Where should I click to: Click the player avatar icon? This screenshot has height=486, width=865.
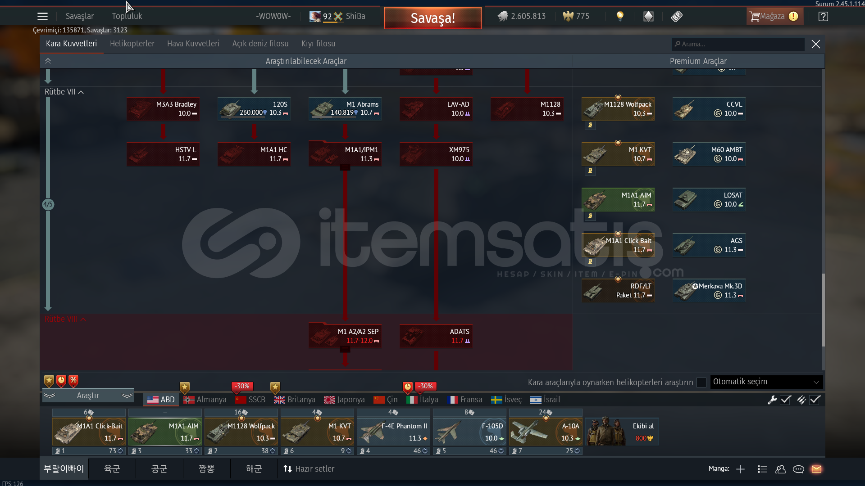click(315, 16)
